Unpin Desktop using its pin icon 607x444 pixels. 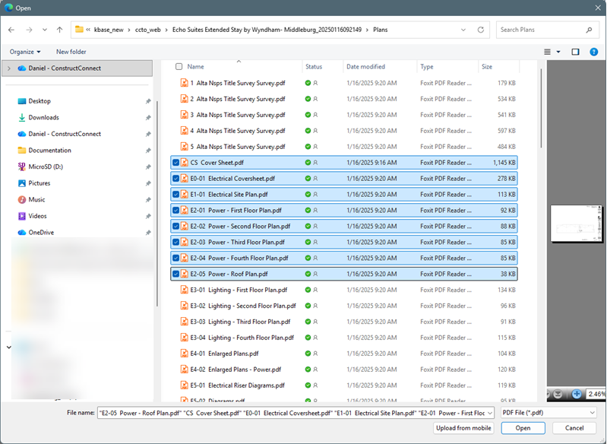pyautogui.click(x=148, y=101)
